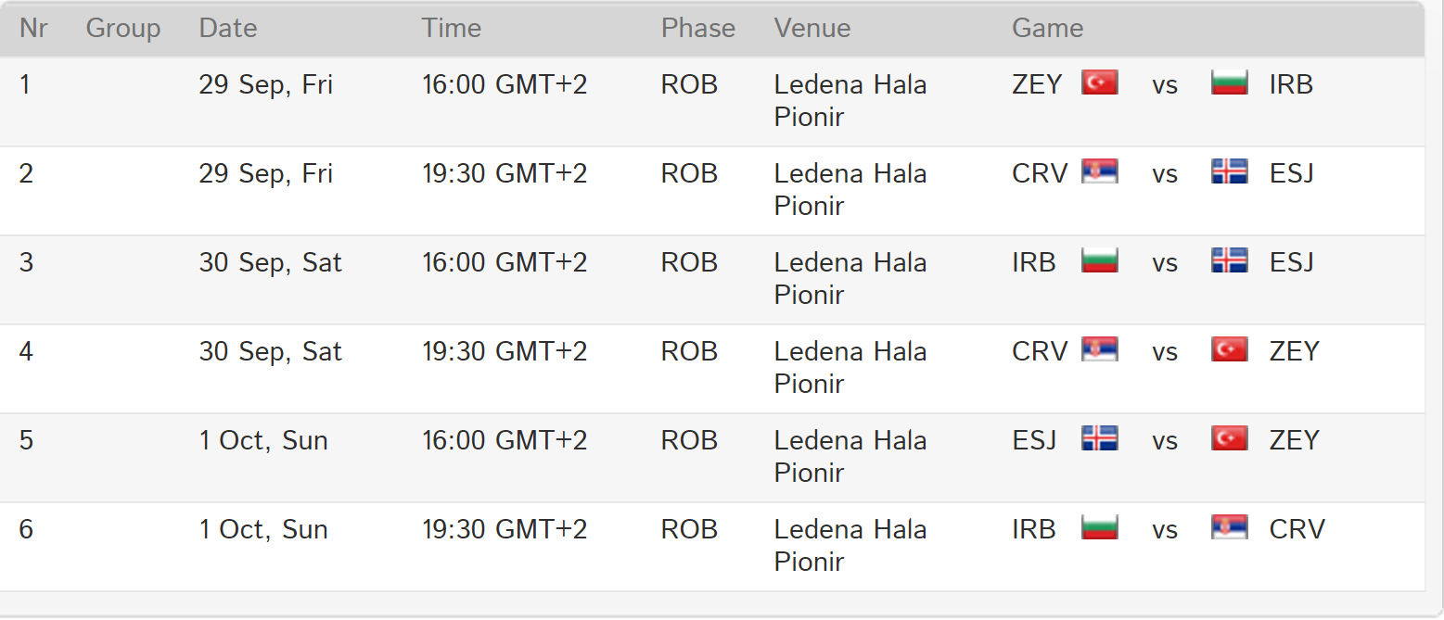Click the Icelandic flag next to ESJ in game 5

point(1100,438)
